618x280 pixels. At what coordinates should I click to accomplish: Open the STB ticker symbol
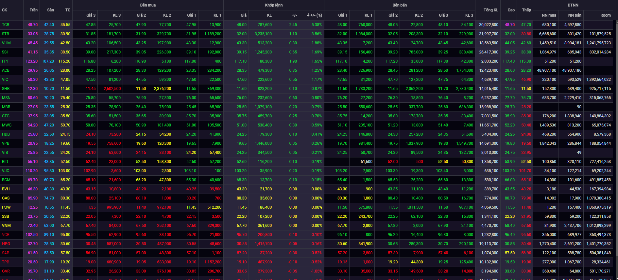(6, 34)
